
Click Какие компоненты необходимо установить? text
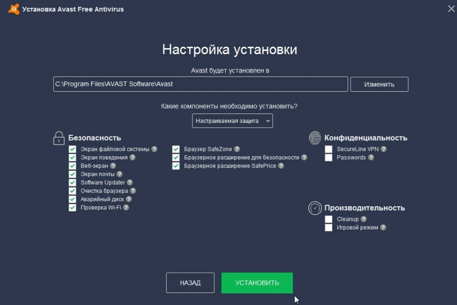[x=229, y=106]
